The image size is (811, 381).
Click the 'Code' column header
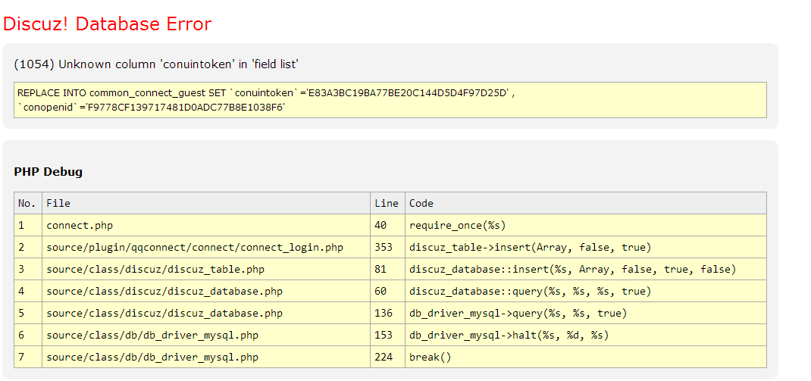pos(421,203)
